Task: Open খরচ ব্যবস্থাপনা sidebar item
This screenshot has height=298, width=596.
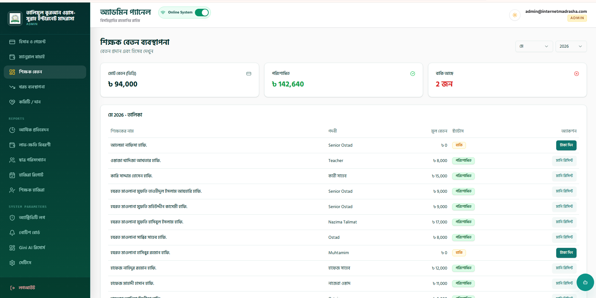Action: (x=45, y=87)
